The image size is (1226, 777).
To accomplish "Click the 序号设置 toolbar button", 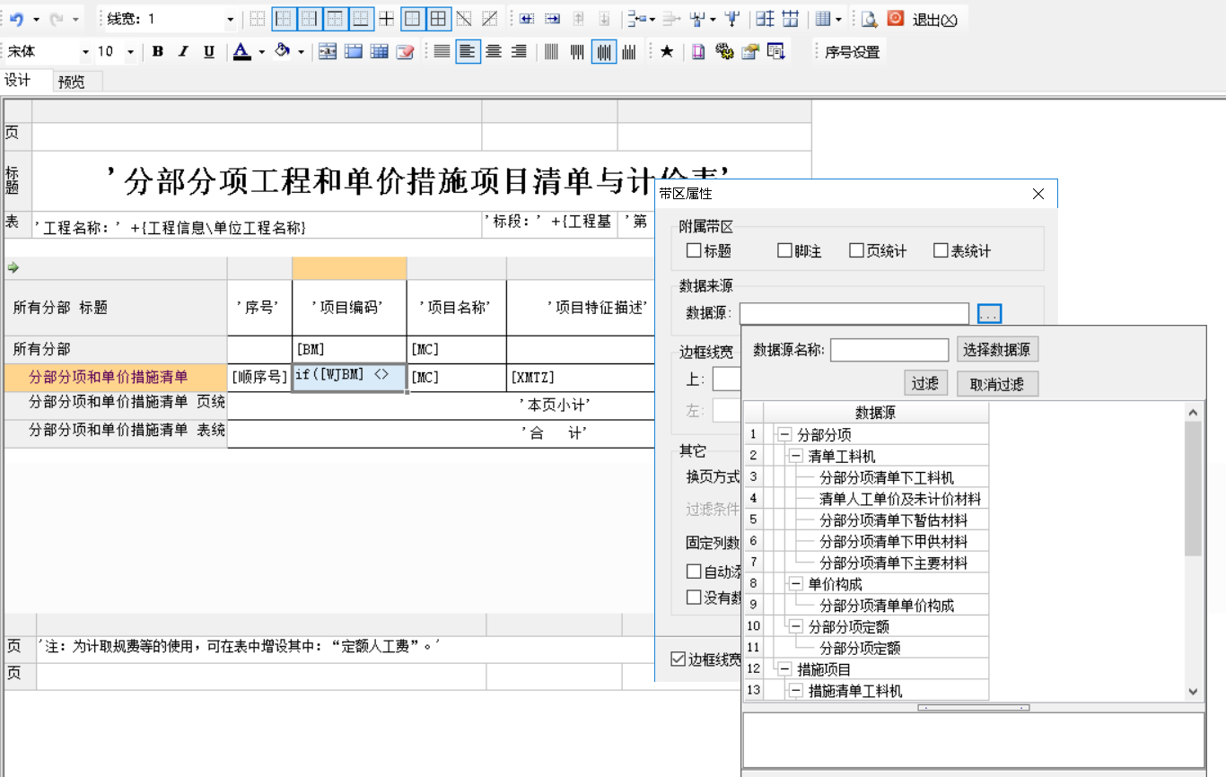I will (x=853, y=52).
